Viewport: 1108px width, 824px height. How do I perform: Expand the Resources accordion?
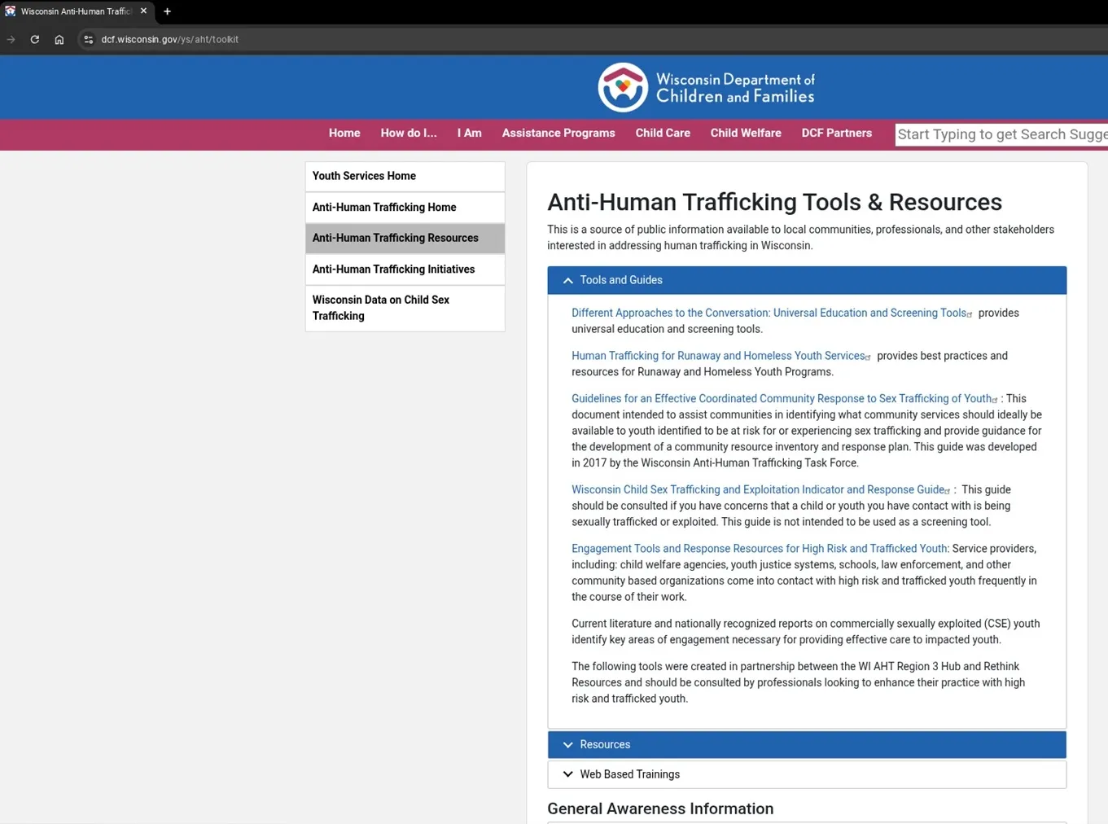tap(807, 744)
